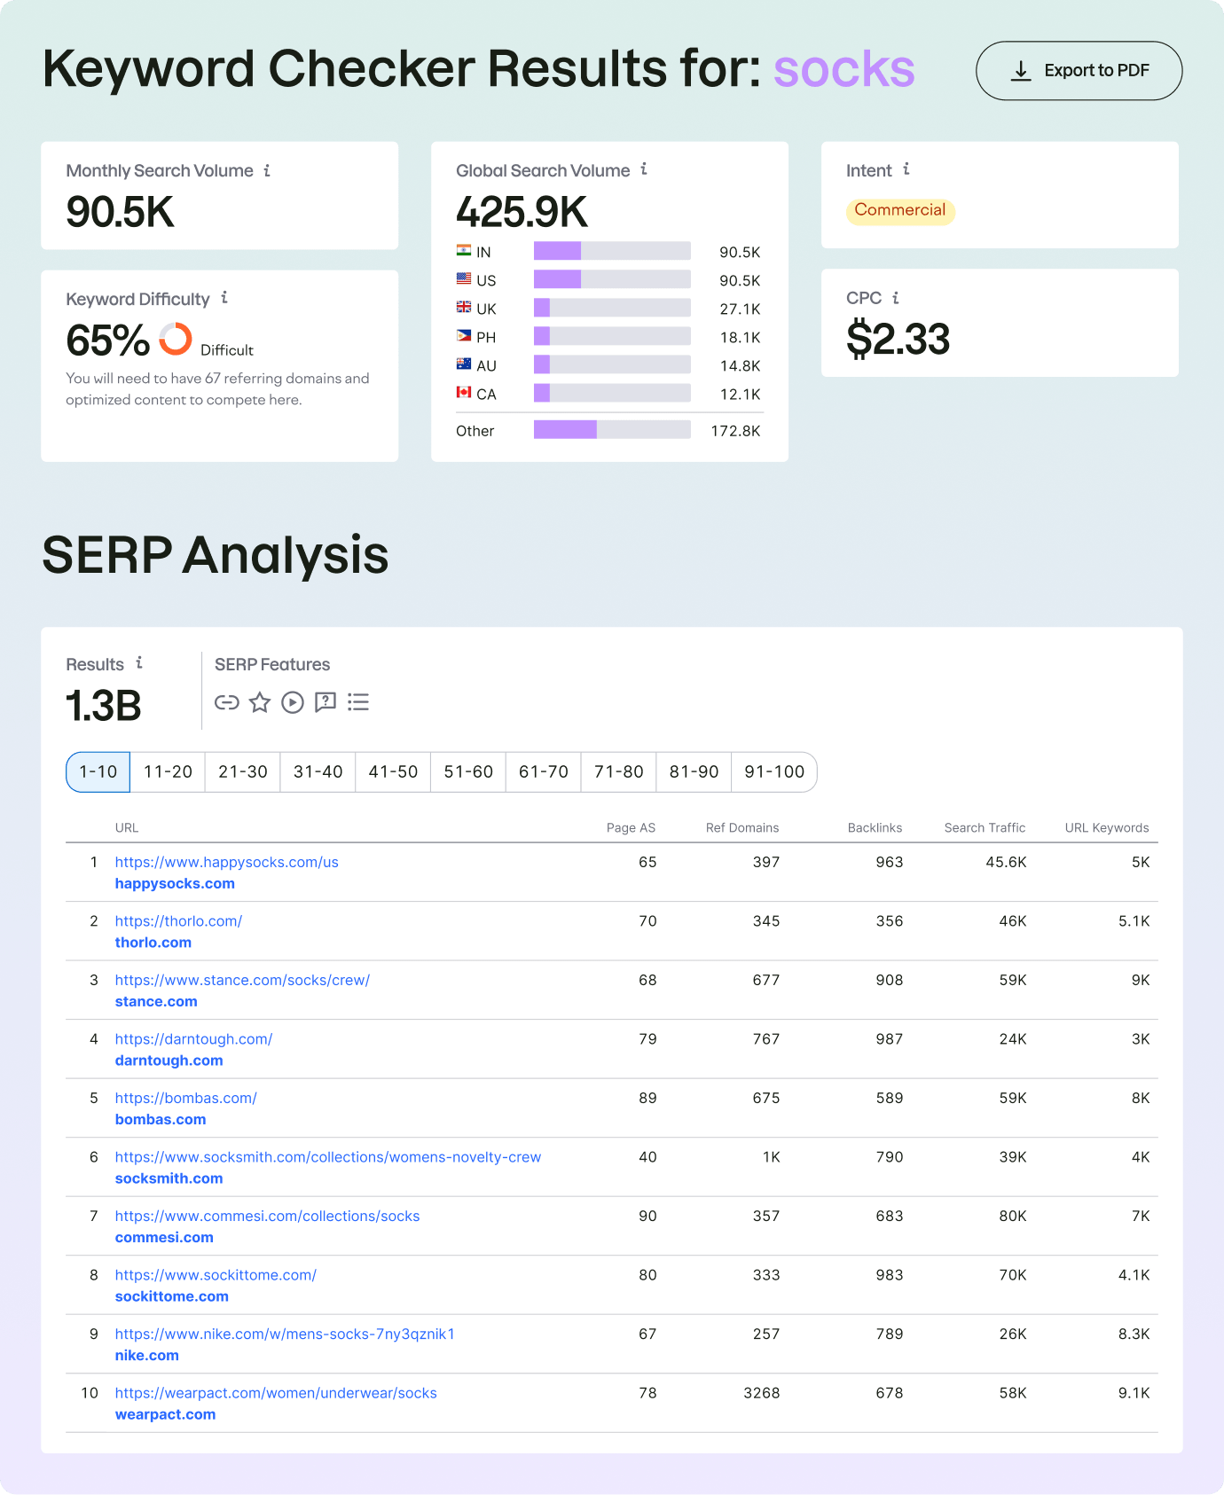The height and width of the screenshot is (1495, 1224).
Task: Click the URL Keywords column header
Action: (1107, 828)
